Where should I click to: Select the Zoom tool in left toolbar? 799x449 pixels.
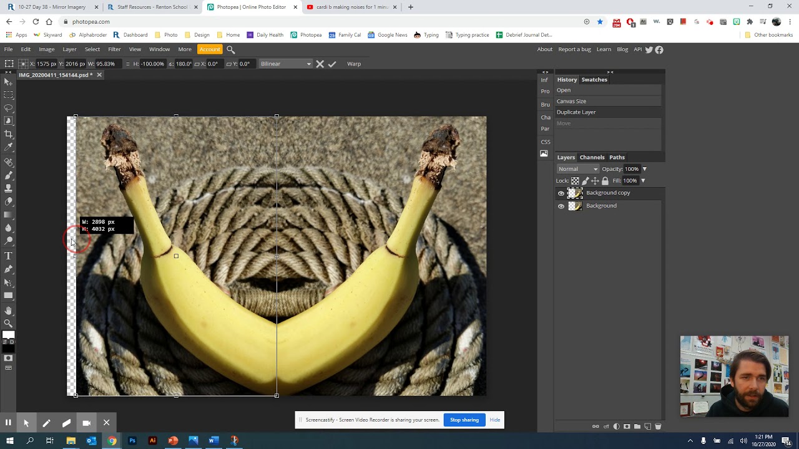click(8, 324)
